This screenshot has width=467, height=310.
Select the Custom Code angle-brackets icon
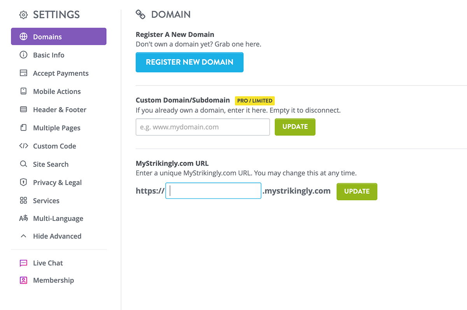(24, 146)
